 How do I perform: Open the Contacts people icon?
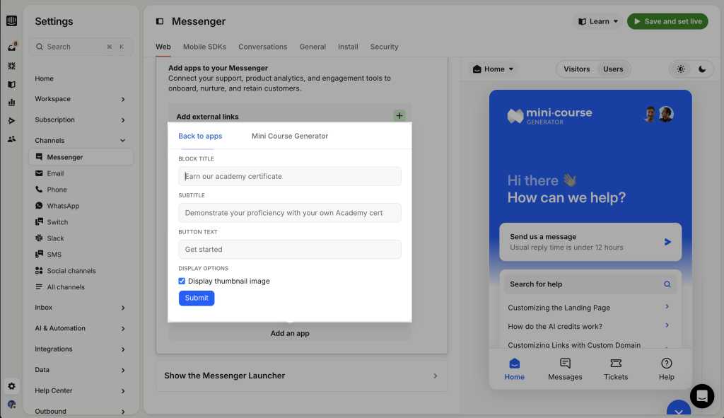tap(11, 139)
